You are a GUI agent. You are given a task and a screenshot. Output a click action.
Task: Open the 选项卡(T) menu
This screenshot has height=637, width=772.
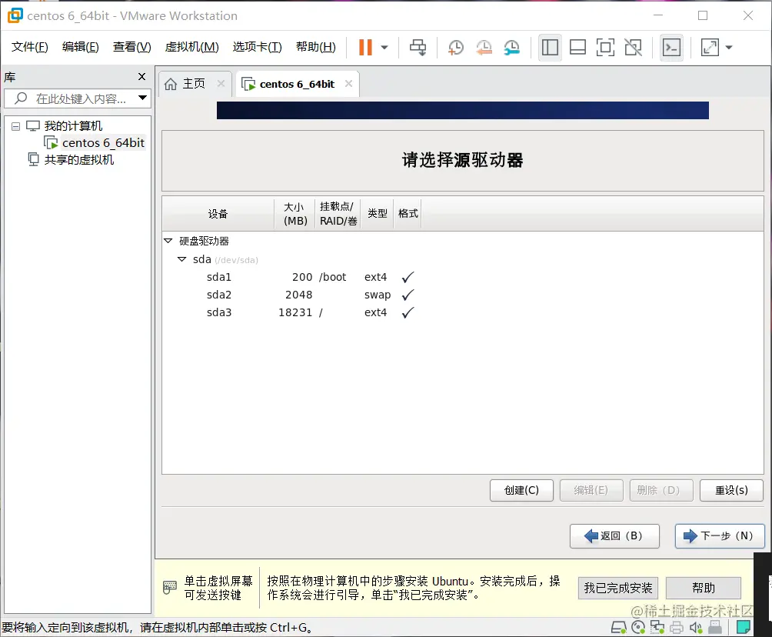(x=257, y=47)
